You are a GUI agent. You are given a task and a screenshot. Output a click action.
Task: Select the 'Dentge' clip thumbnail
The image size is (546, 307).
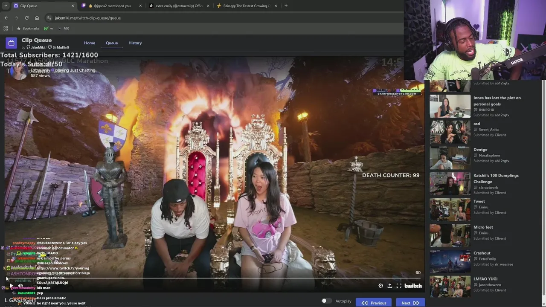450,158
